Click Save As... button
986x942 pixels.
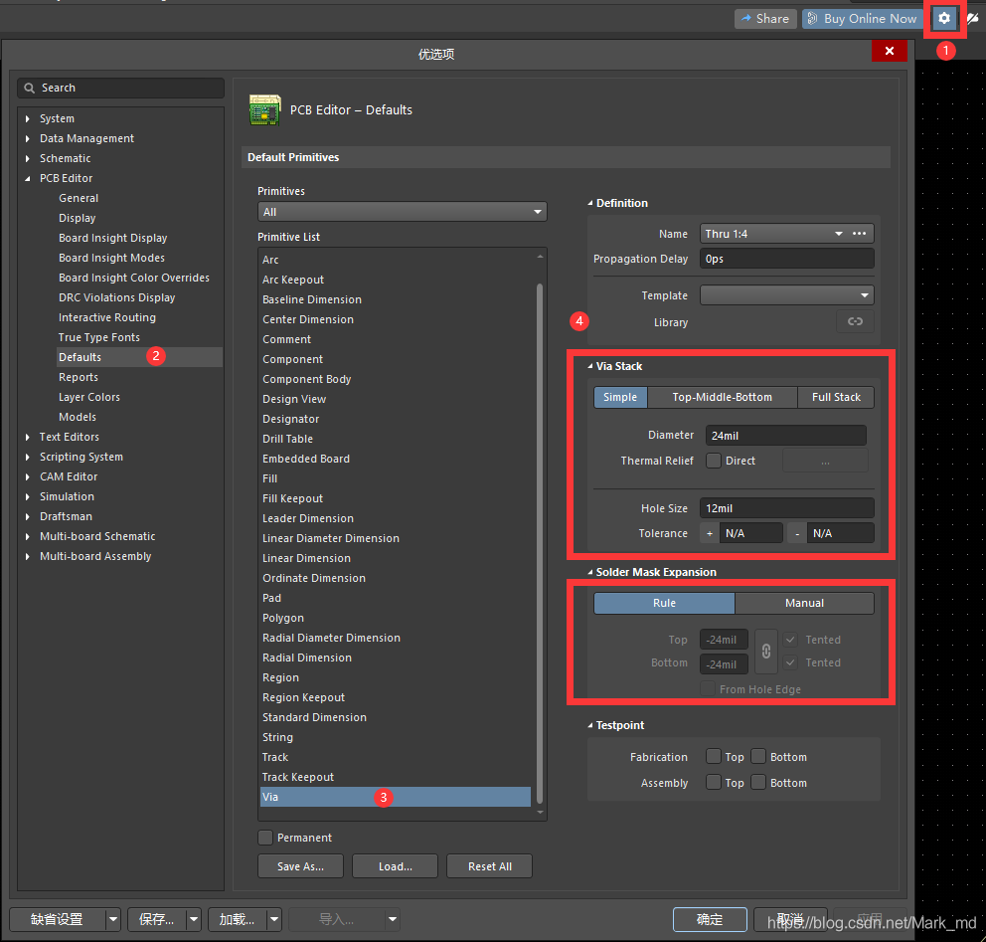pyautogui.click(x=300, y=865)
